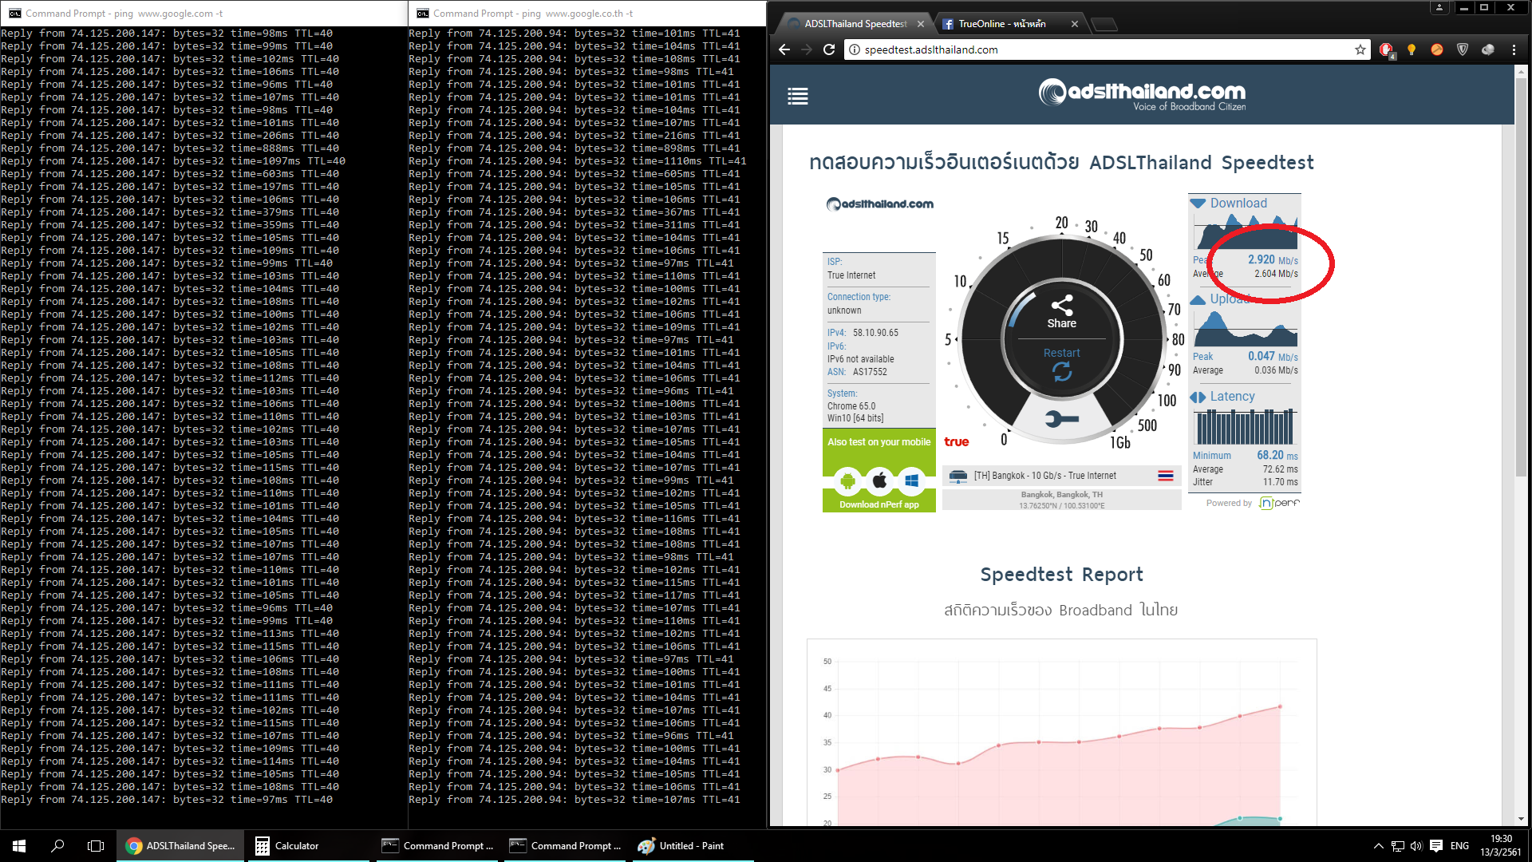1532x862 pixels.
Task: Click the Thailand flag on the server row
Action: pyautogui.click(x=1165, y=476)
